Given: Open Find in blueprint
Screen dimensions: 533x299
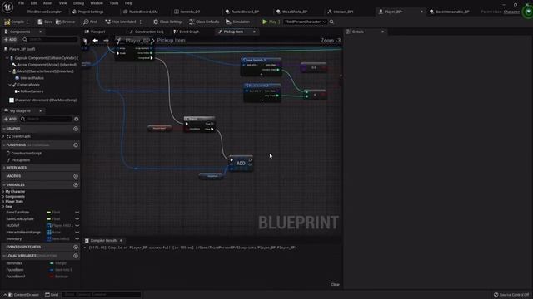Looking at the screenshot, I should (90, 22).
